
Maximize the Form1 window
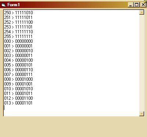click(x=136, y=5)
